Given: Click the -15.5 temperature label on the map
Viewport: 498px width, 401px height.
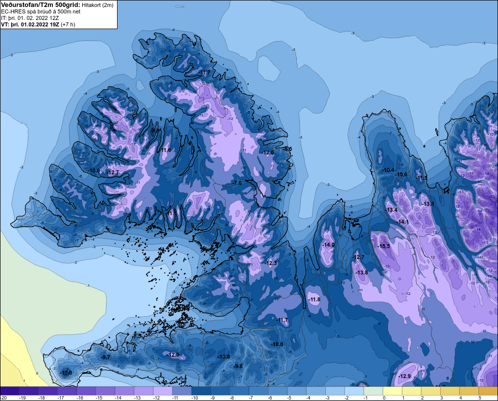Looking at the screenshot, I should pyautogui.click(x=383, y=246).
